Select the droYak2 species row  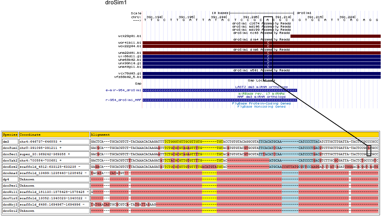tap(10, 160)
